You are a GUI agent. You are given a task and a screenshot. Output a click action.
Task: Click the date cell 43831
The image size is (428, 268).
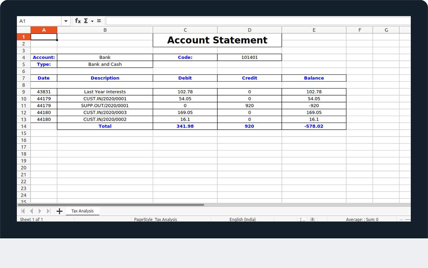(44, 92)
